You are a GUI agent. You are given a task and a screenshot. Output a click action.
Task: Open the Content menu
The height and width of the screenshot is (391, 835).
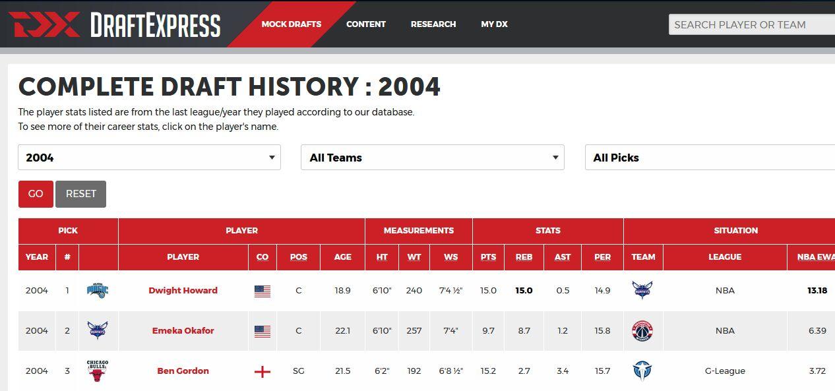click(x=366, y=24)
